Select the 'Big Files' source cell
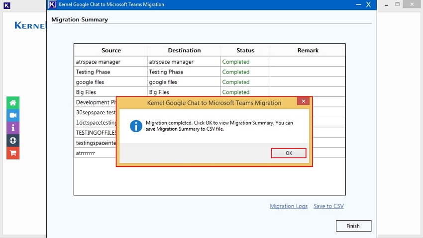 coord(110,92)
